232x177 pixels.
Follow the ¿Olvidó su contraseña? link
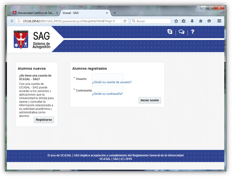107,94
